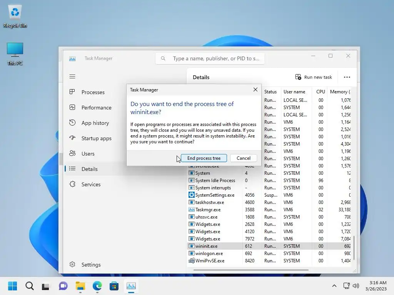Image resolution: width=394 pixels, height=295 pixels.
Task: Select This PC desktop icon
Action: (x=15, y=54)
